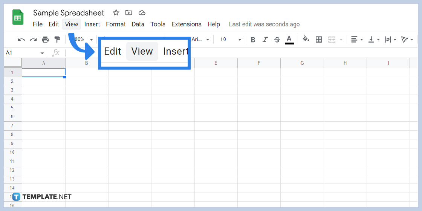Viewport: 422px width, 211px height.
Task: Open the Insert menu in menu bar
Action: point(92,24)
